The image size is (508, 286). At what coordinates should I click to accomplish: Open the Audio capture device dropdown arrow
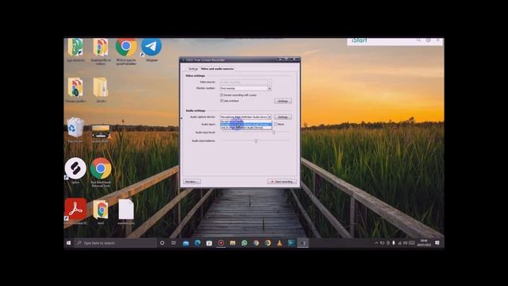(x=270, y=117)
